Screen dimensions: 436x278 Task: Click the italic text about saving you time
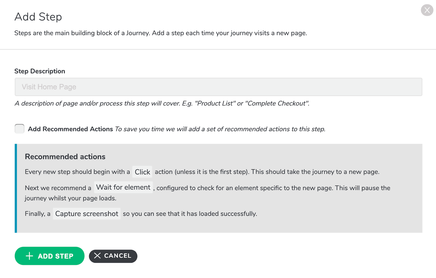220,129
